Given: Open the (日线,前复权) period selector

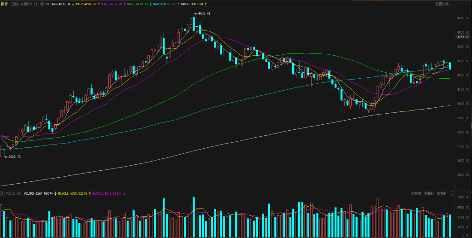Looking at the screenshot, I should coord(21,4).
